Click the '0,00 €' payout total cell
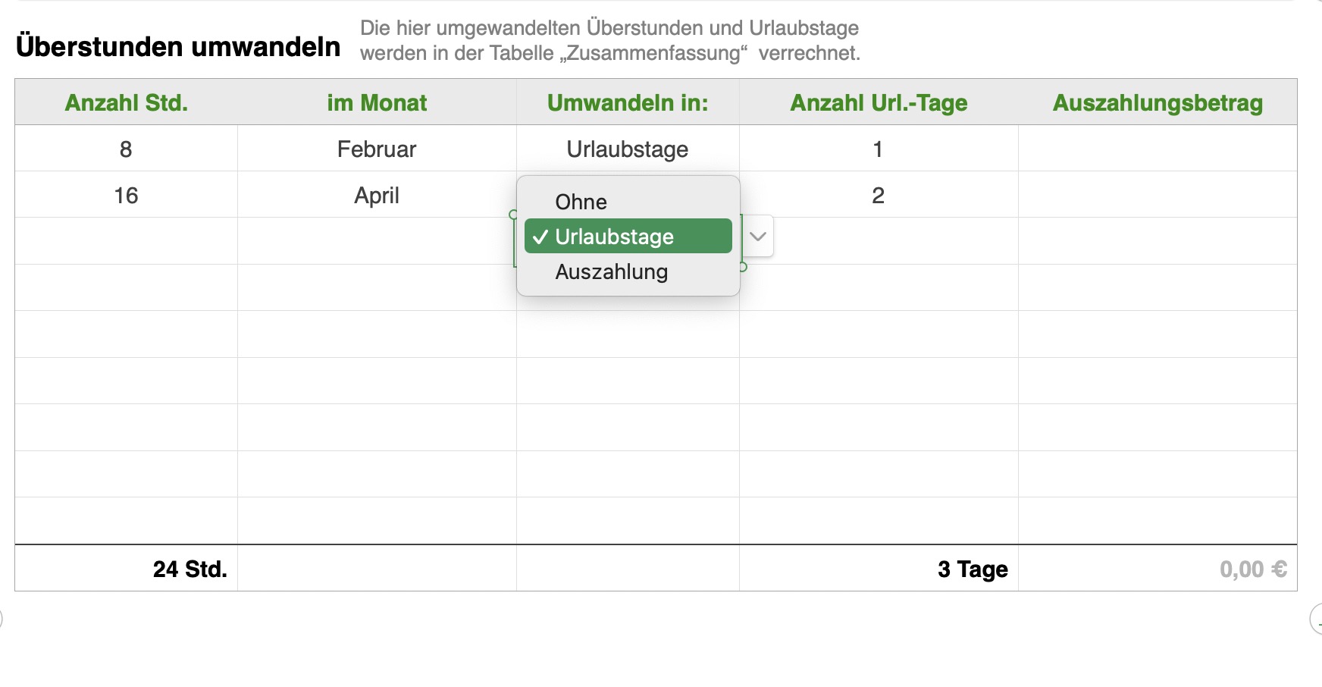The height and width of the screenshot is (687, 1322). point(1253,569)
